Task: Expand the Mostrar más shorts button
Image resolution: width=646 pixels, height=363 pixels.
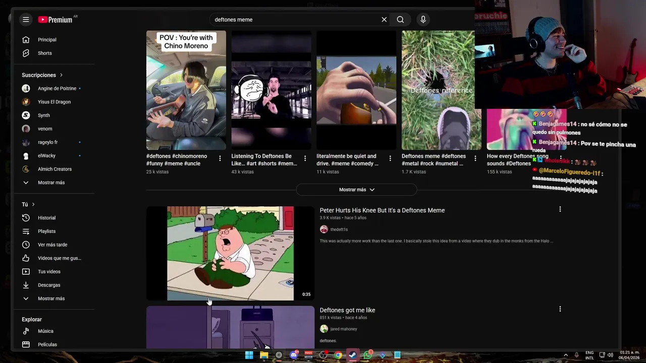Action: 356,190
